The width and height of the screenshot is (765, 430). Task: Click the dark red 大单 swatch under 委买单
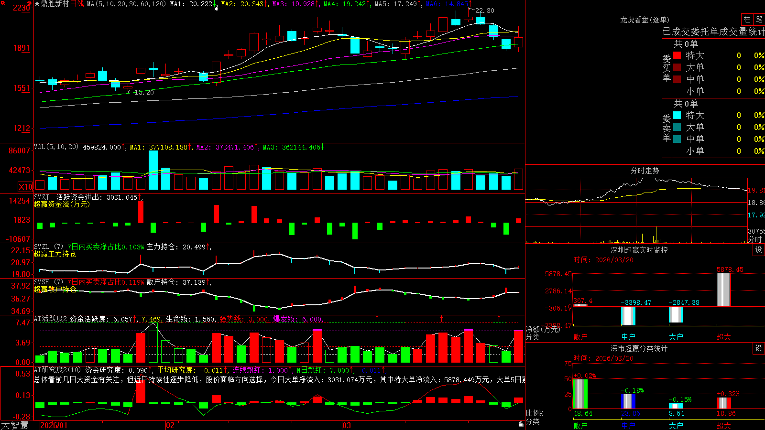[677, 67]
